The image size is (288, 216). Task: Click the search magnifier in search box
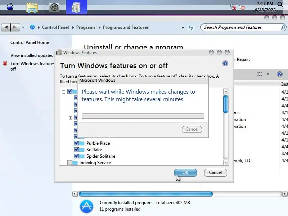pyautogui.click(x=283, y=27)
